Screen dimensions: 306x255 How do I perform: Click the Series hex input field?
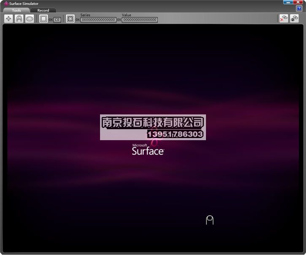(x=98, y=20)
